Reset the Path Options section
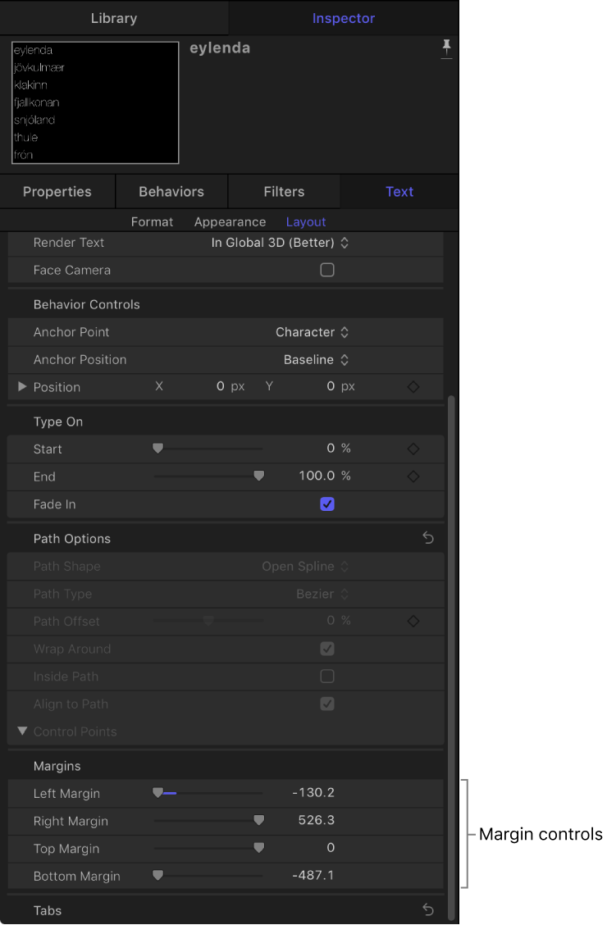 point(427,537)
